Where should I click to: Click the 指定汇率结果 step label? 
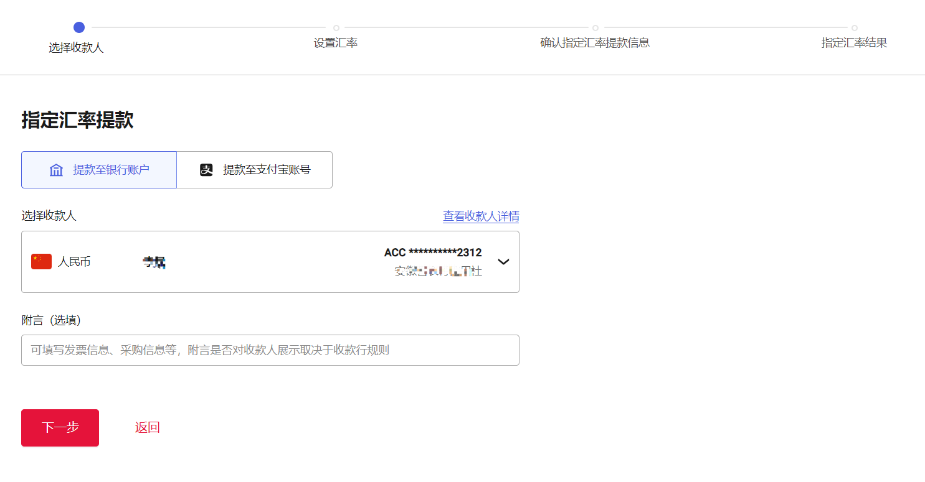tap(854, 43)
